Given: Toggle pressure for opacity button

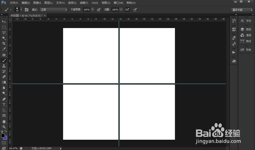Looking at the screenshot, I should (x=98, y=10).
